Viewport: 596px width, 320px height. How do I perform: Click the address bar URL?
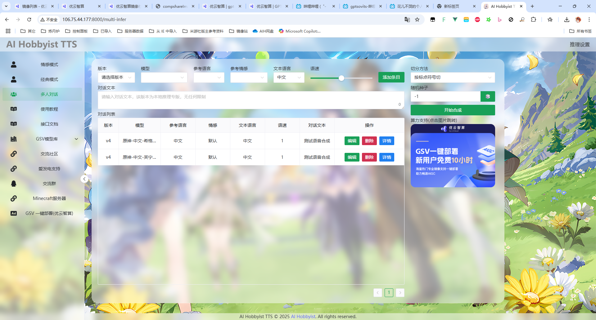[x=94, y=20]
